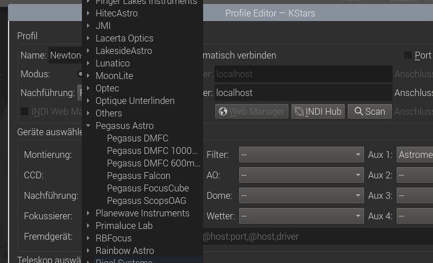Click the HitecAstro label

tap(117, 13)
